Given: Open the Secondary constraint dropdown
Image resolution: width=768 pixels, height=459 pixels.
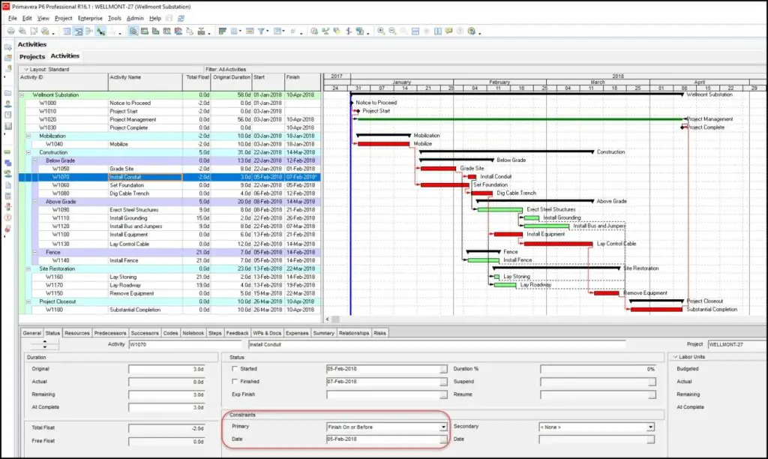Looking at the screenshot, I should (x=650, y=427).
